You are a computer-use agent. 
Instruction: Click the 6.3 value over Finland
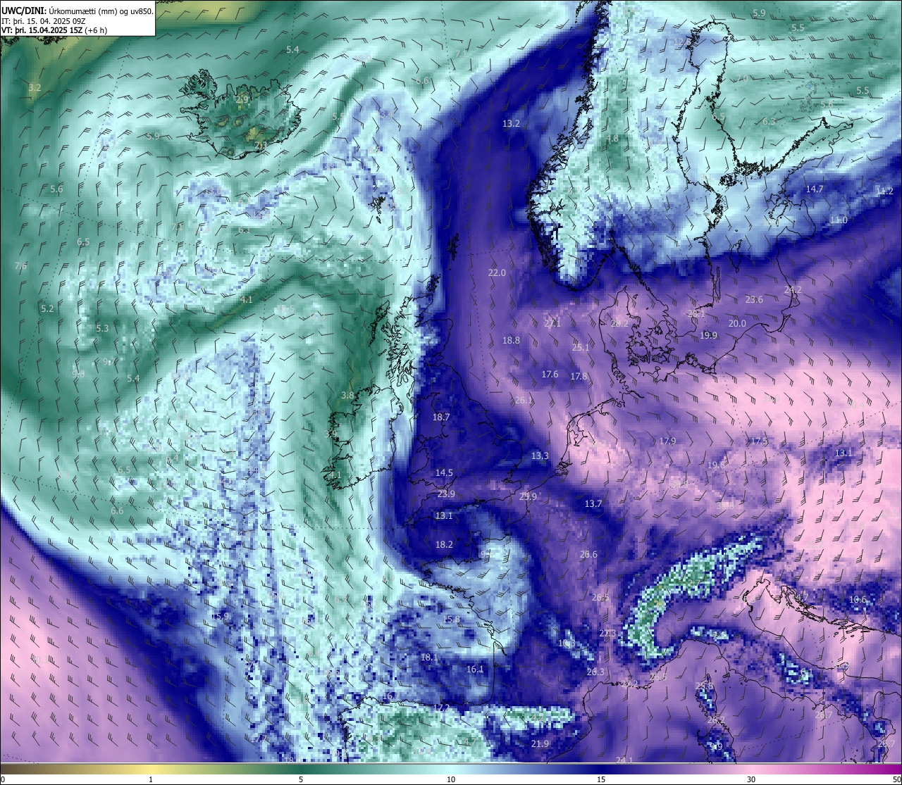coord(769,121)
